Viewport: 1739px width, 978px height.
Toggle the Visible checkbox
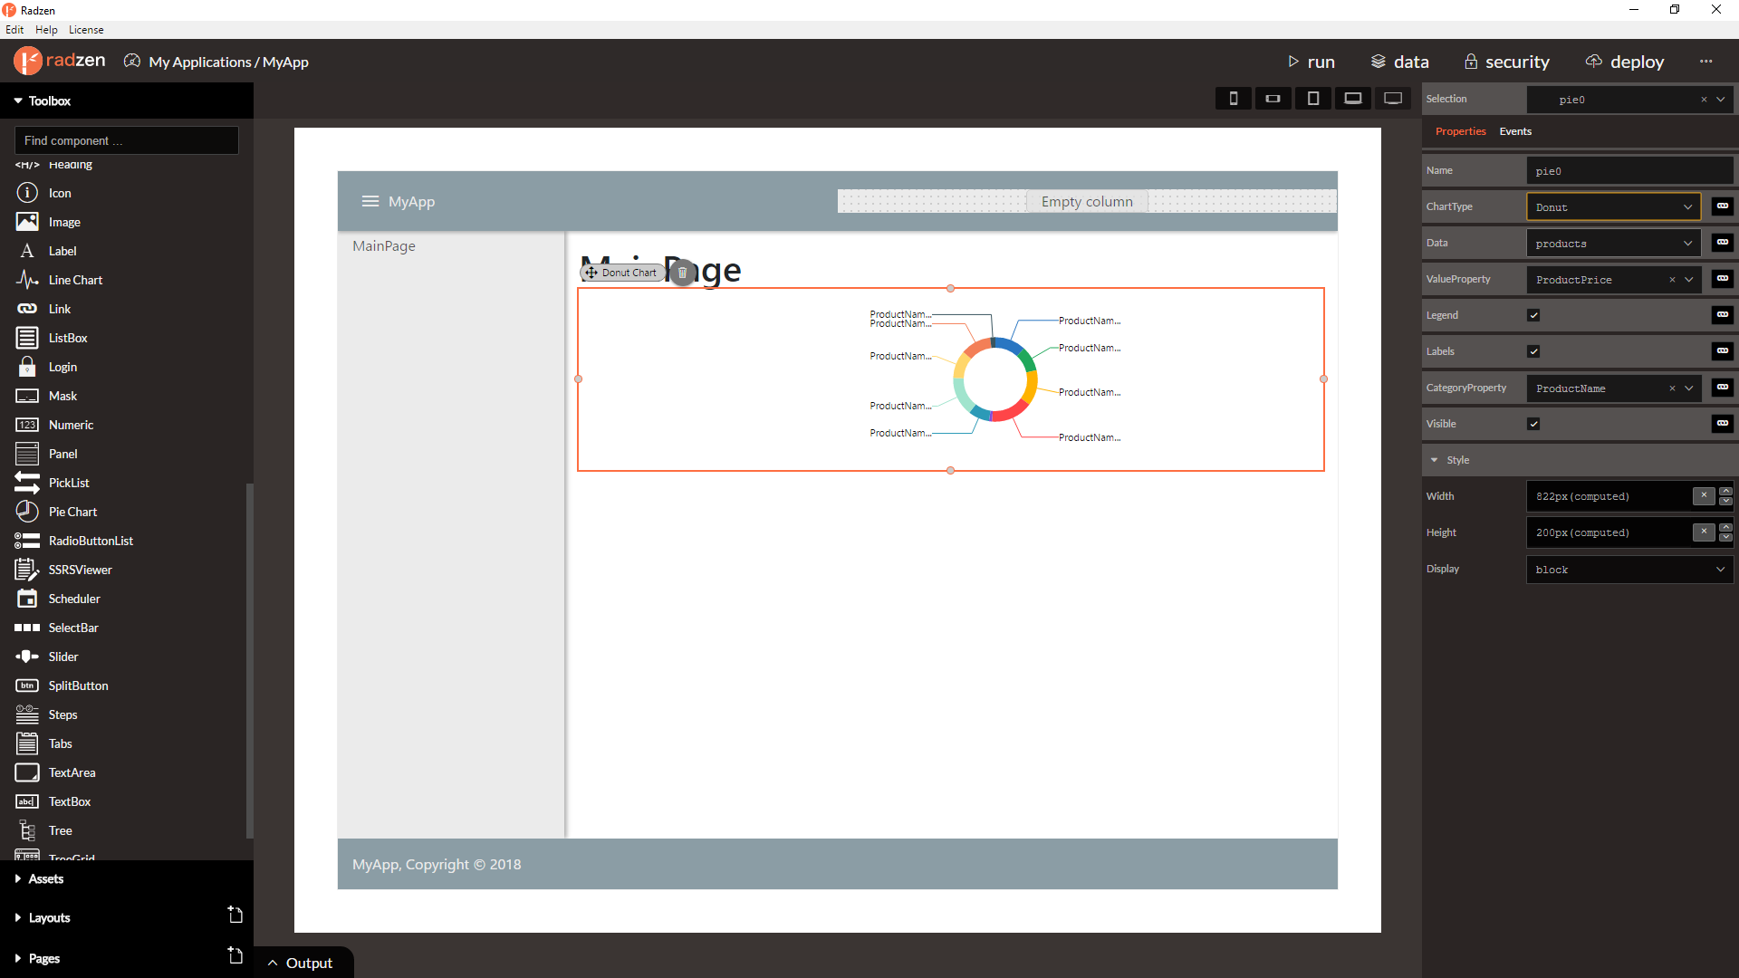tap(1533, 424)
